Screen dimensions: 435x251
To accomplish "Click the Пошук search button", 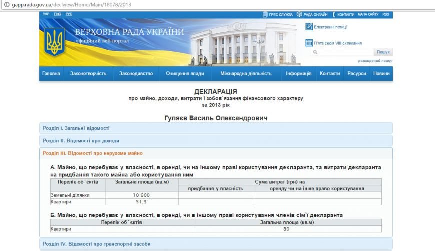I will click(x=383, y=52).
